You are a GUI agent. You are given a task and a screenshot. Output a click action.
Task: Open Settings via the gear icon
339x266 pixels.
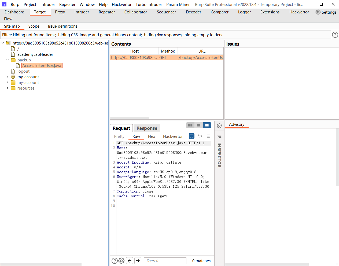pyautogui.click(x=318, y=12)
